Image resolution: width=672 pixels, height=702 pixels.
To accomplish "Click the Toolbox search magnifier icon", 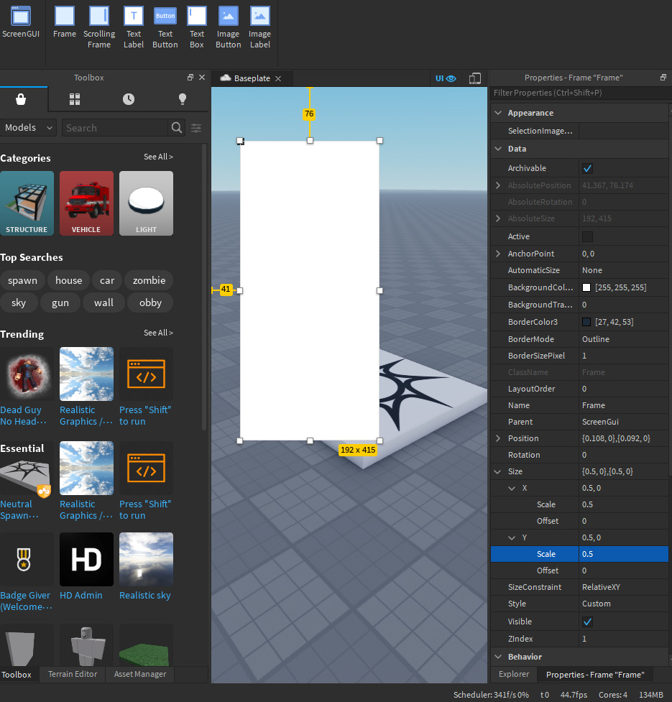I will click(177, 128).
